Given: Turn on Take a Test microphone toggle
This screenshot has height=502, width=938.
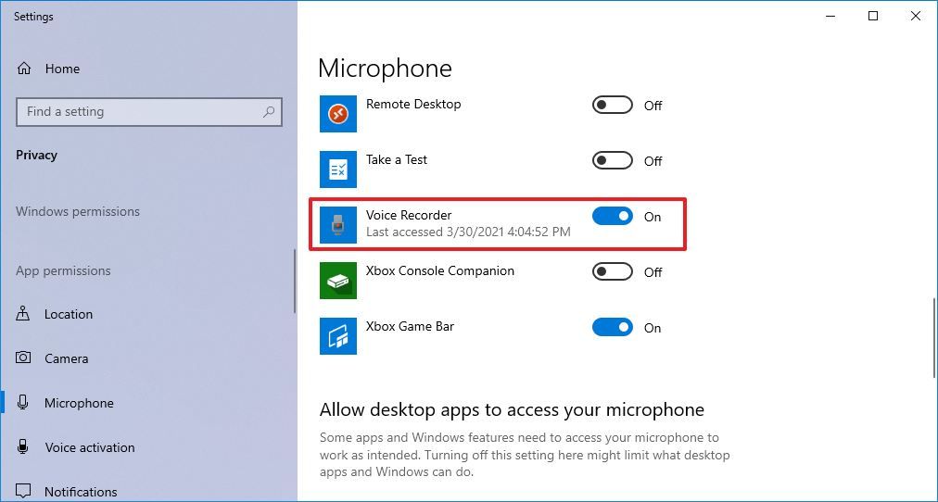Looking at the screenshot, I should 612,161.
